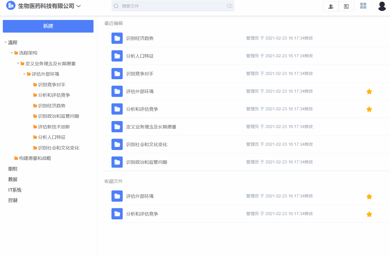Toggle the star on 分析和评估竞争
Viewport: 390px width, 257px height.
coord(369,109)
